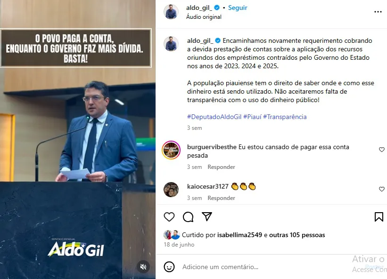The image size is (387, 279).
Task: Open the #DeputadoAldoGil hashtag
Action: (214, 117)
